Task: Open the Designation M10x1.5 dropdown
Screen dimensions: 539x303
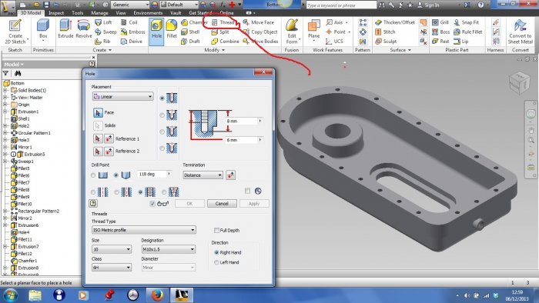Action: (169, 249)
